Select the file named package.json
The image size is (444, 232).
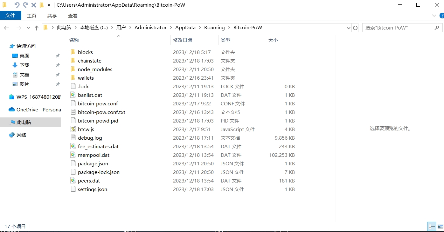pos(93,163)
